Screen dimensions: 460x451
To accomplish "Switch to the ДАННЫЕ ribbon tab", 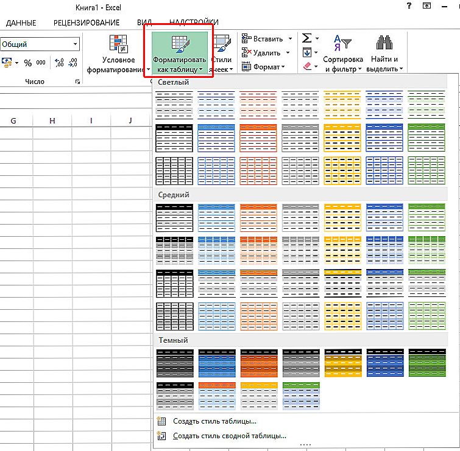I will [21, 23].
